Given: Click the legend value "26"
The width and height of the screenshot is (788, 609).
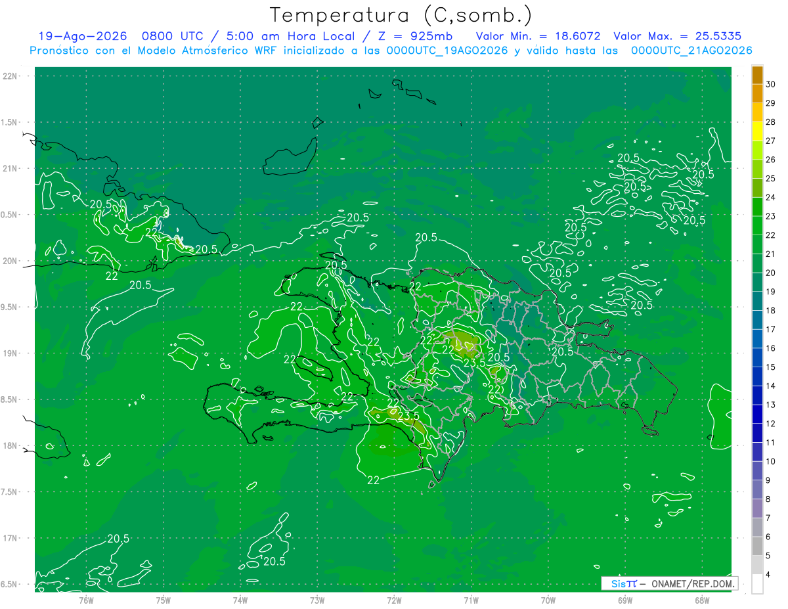Looking at the screenshot, I should coord(771,160).
